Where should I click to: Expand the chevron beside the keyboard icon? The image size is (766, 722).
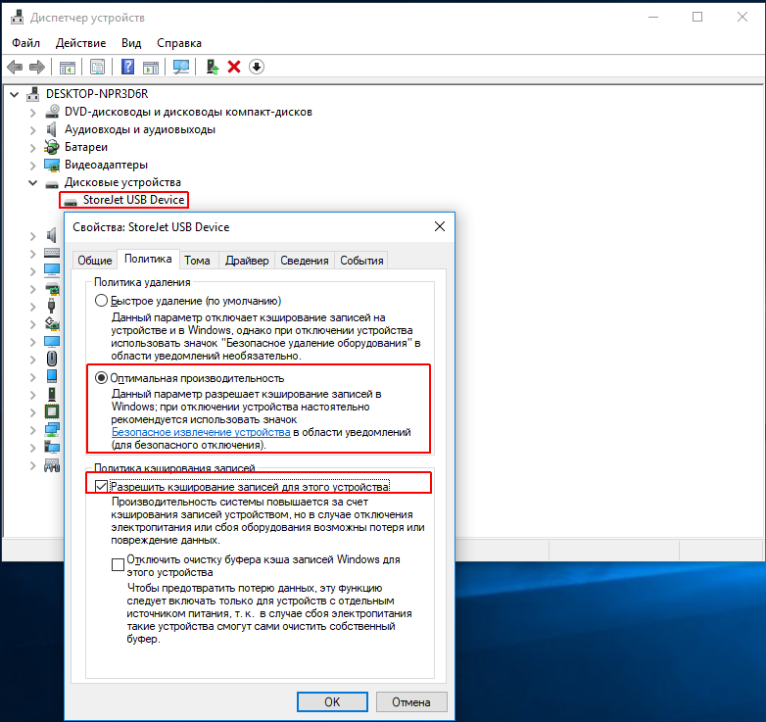point(32,254)
